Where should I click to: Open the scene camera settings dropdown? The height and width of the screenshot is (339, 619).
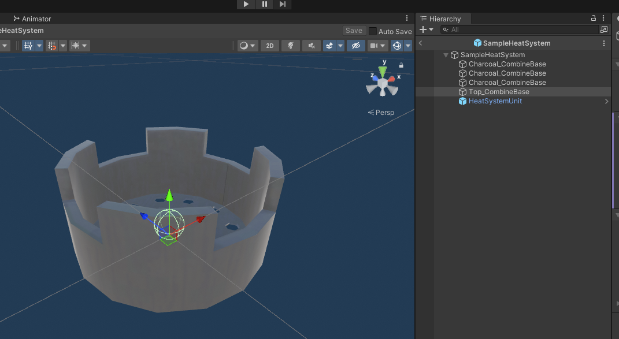(x=377, y=46)
